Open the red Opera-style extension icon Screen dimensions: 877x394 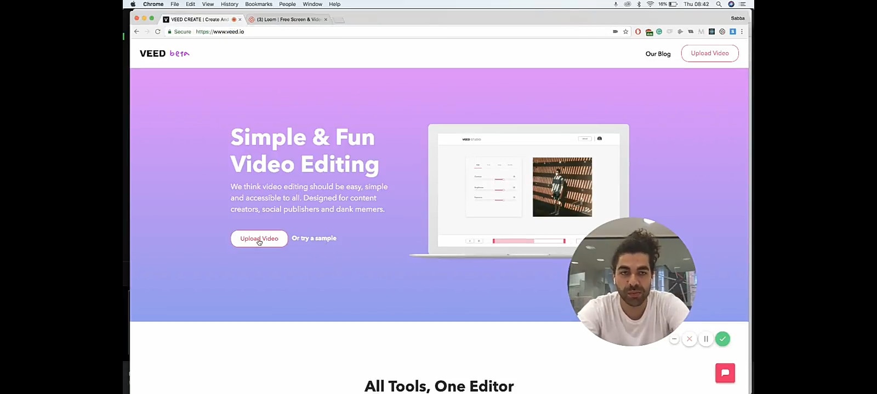click(638, 32)
